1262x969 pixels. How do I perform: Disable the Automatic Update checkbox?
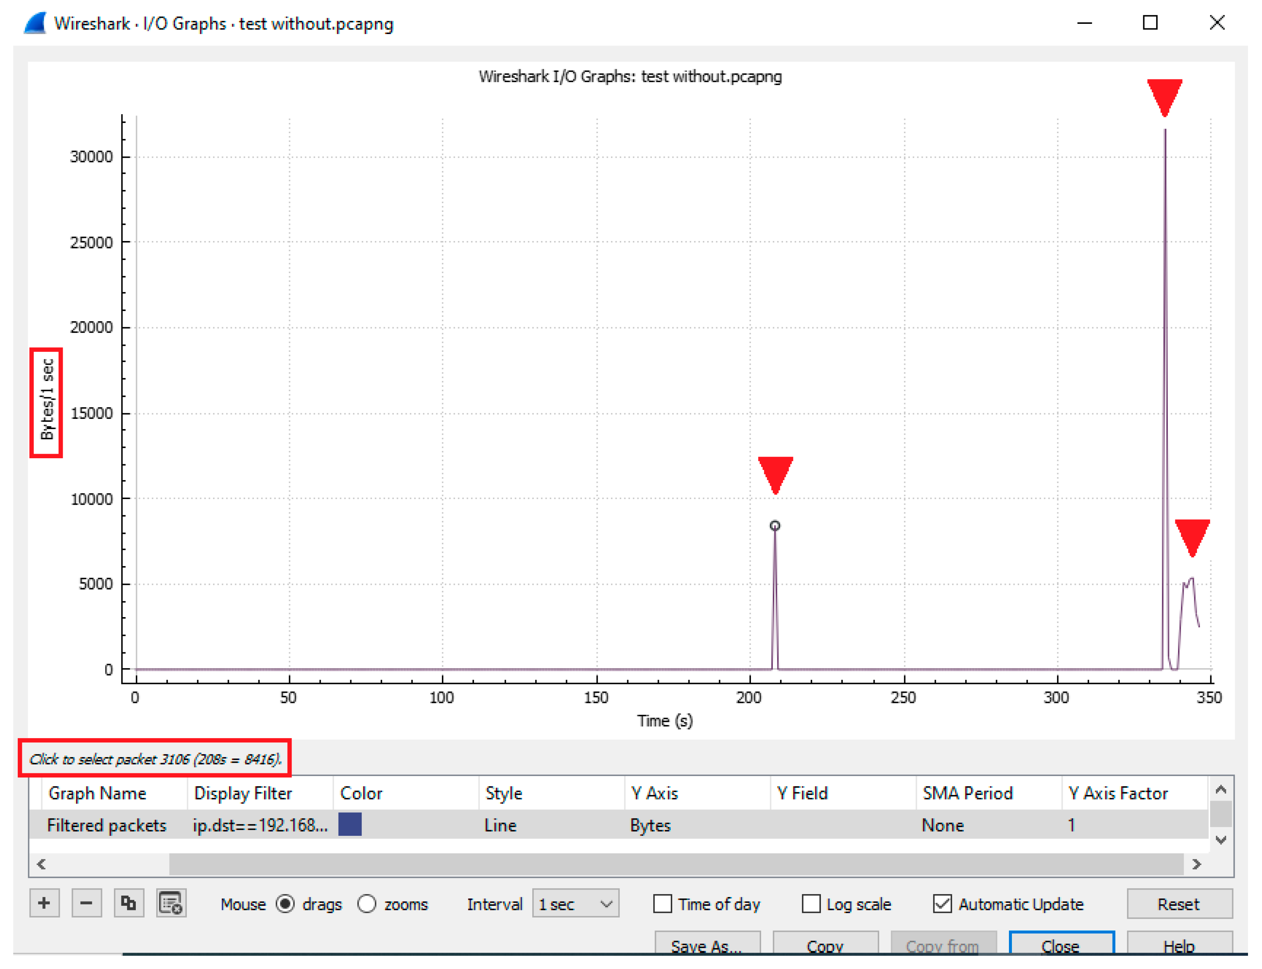(942, 904)
